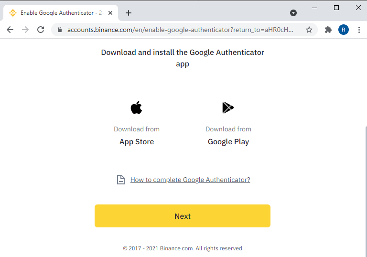The height and width of the screenshot is (257, 367).
Task: Bookmark this page with the star icon
Action: click(x=309, y=30)
